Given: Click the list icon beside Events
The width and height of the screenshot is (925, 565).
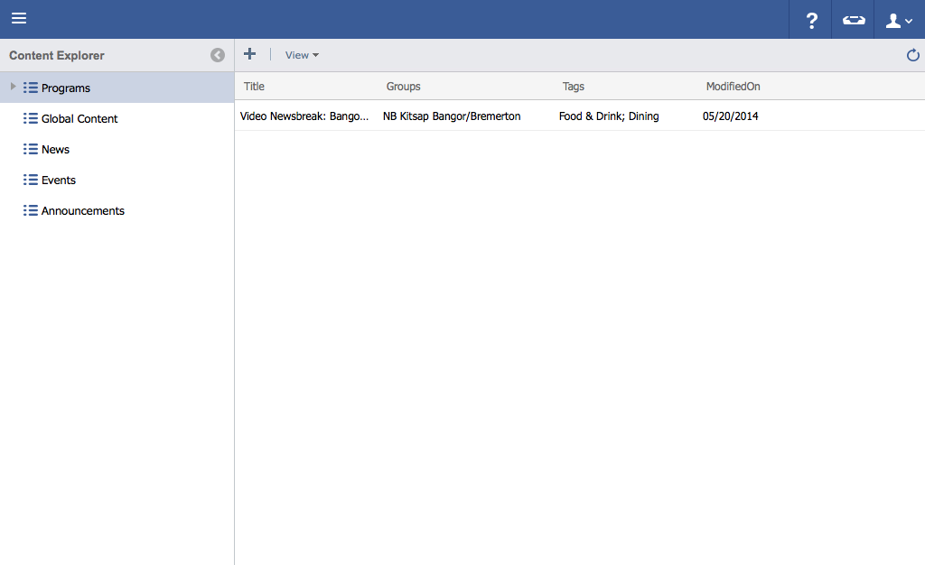Looking at the screenshot, I should (31, 181).
